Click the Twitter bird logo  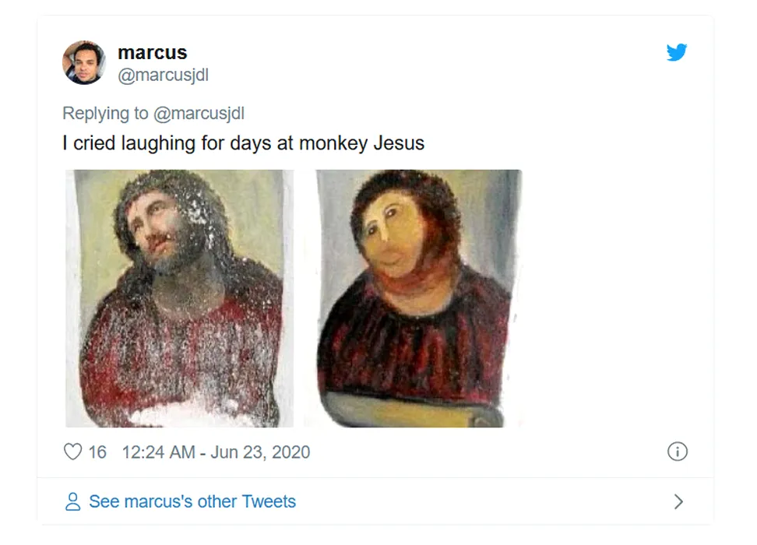point(677,53)
